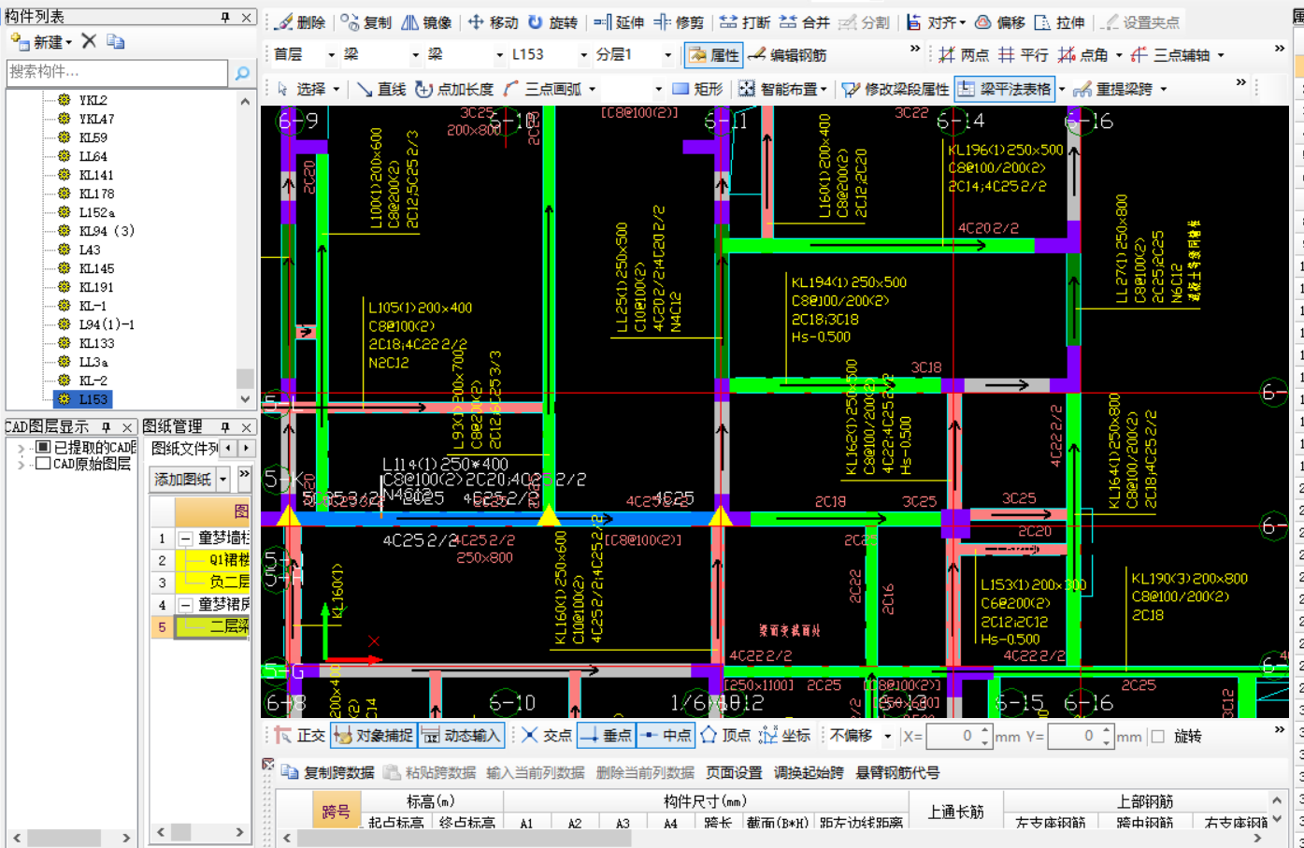This screenshot has width=1304, height=848.
Task: Open the 对齐 align dropdown
Action: 962,22
